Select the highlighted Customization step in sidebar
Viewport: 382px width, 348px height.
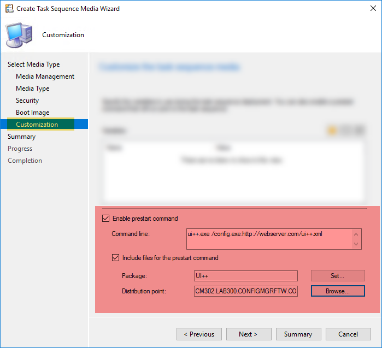click(x=44, y=124)
